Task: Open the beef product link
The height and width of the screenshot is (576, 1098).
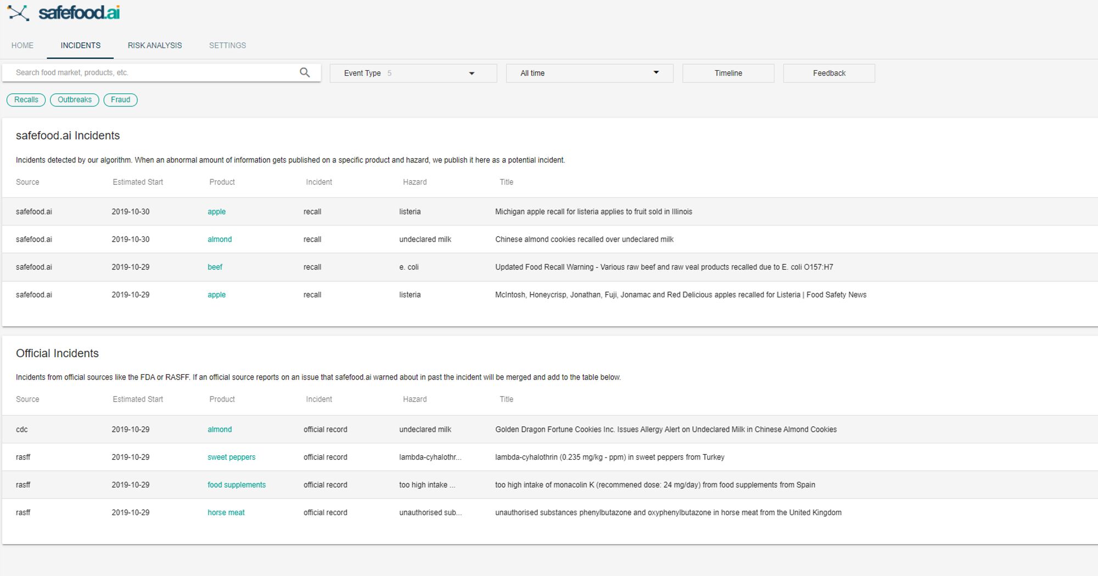Action: (215, 267)
